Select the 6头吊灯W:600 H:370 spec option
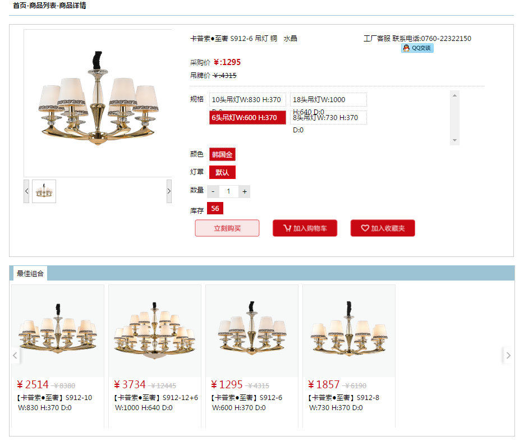The image size is (524, 441). [247, 118]
